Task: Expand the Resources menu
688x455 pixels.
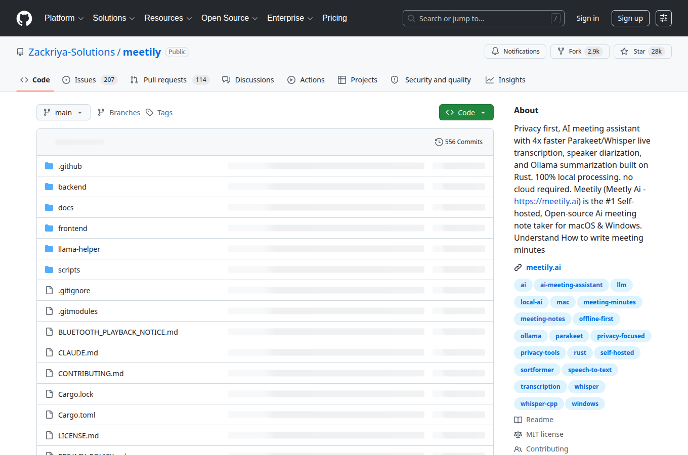Action: pos(168,18)
